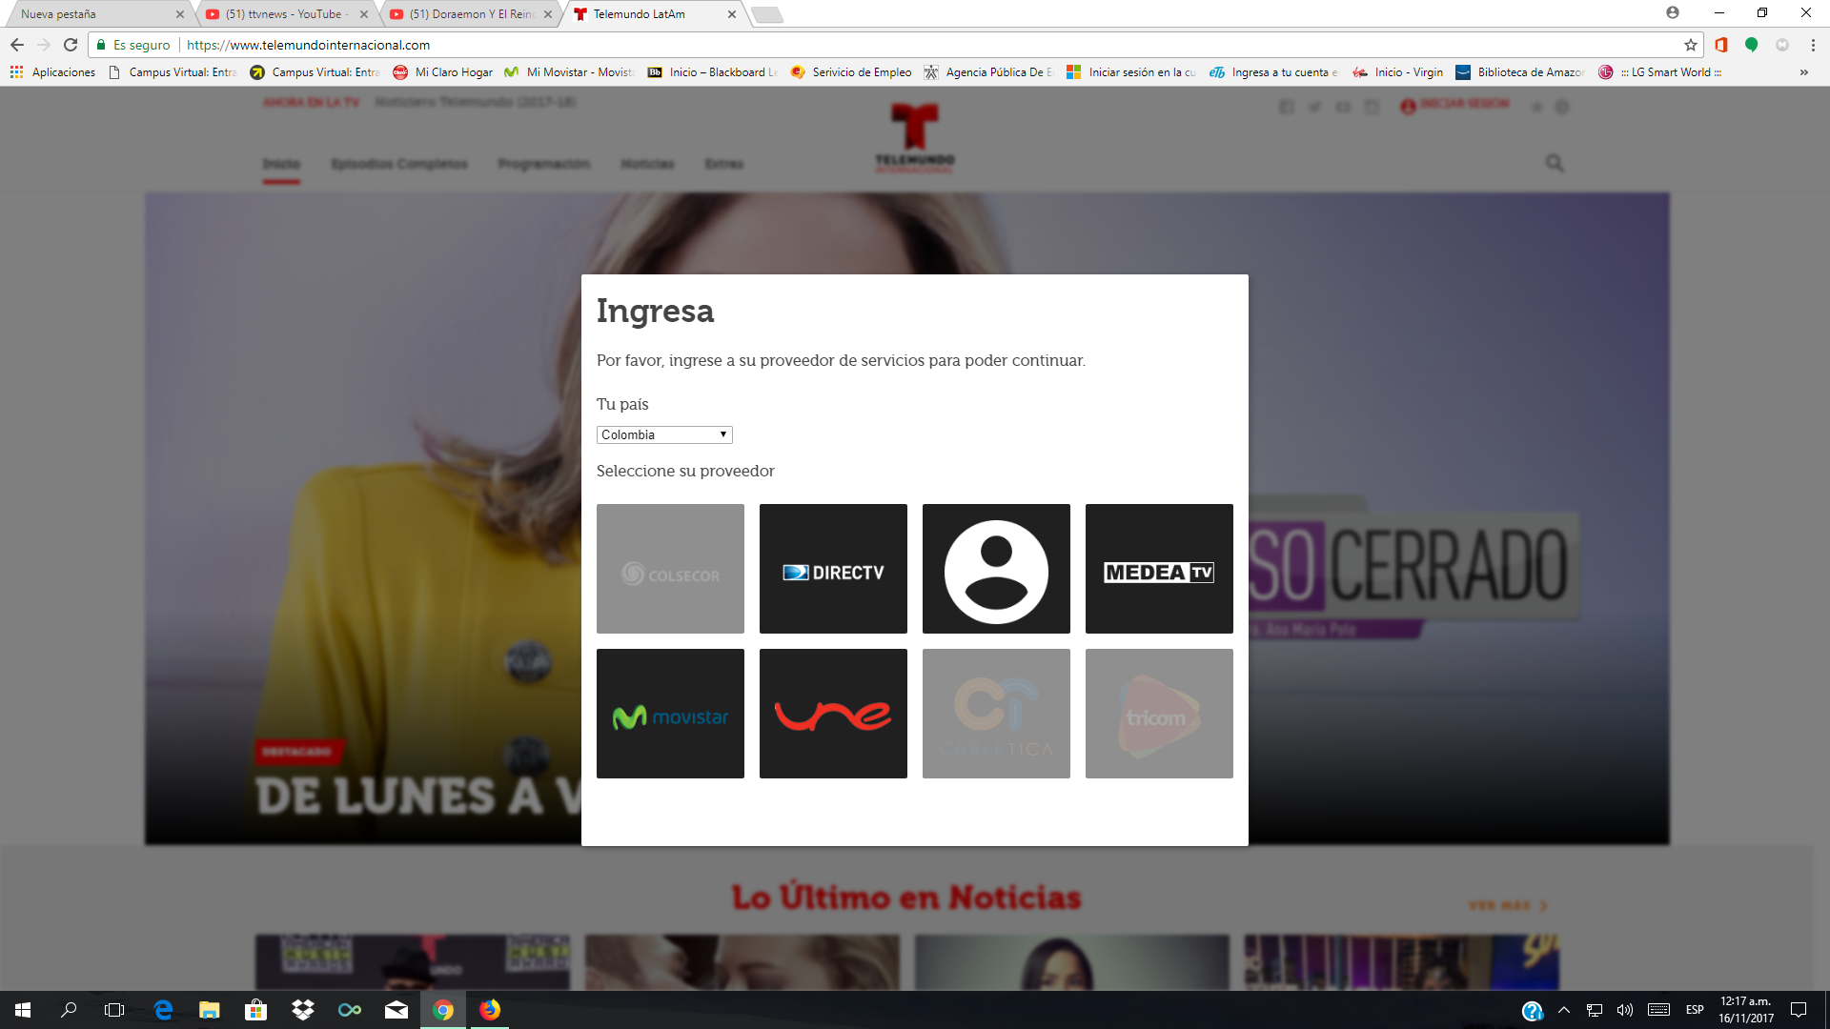Viewport: 1830px width, 1029px height.
Task: Choose the Colsecor provider tile
Action: click(670, 569)
